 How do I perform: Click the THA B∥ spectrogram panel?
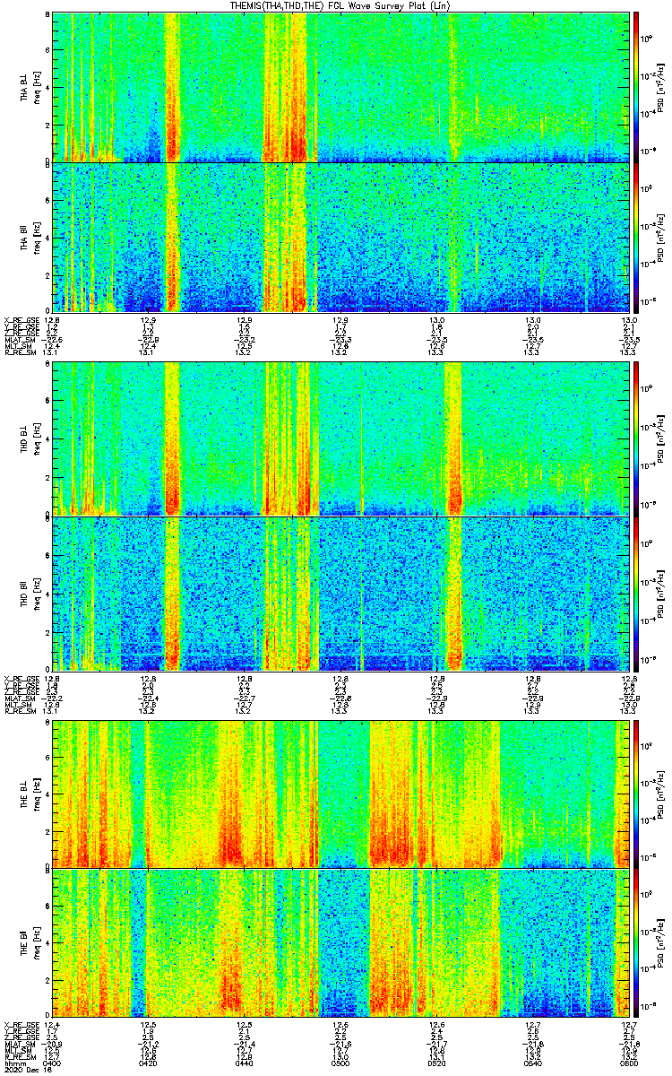coord(340,237)
